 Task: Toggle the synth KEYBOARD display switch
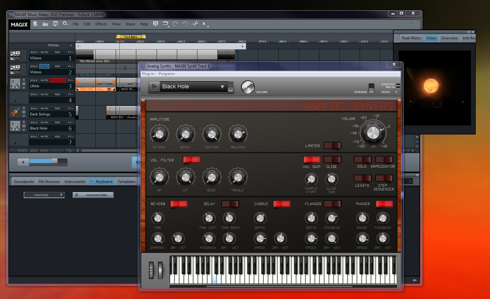371,88
